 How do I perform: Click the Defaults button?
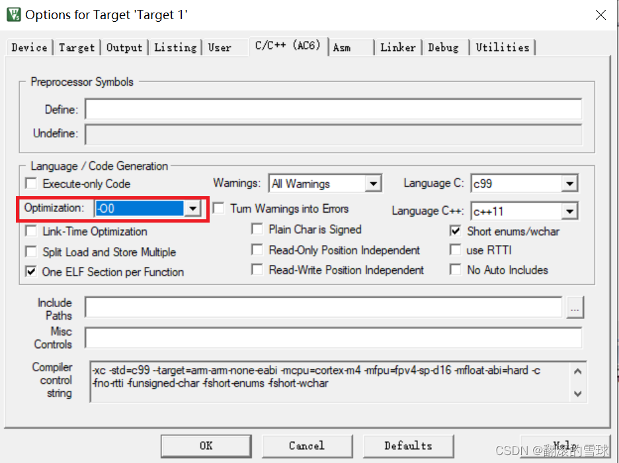(408, 446)
